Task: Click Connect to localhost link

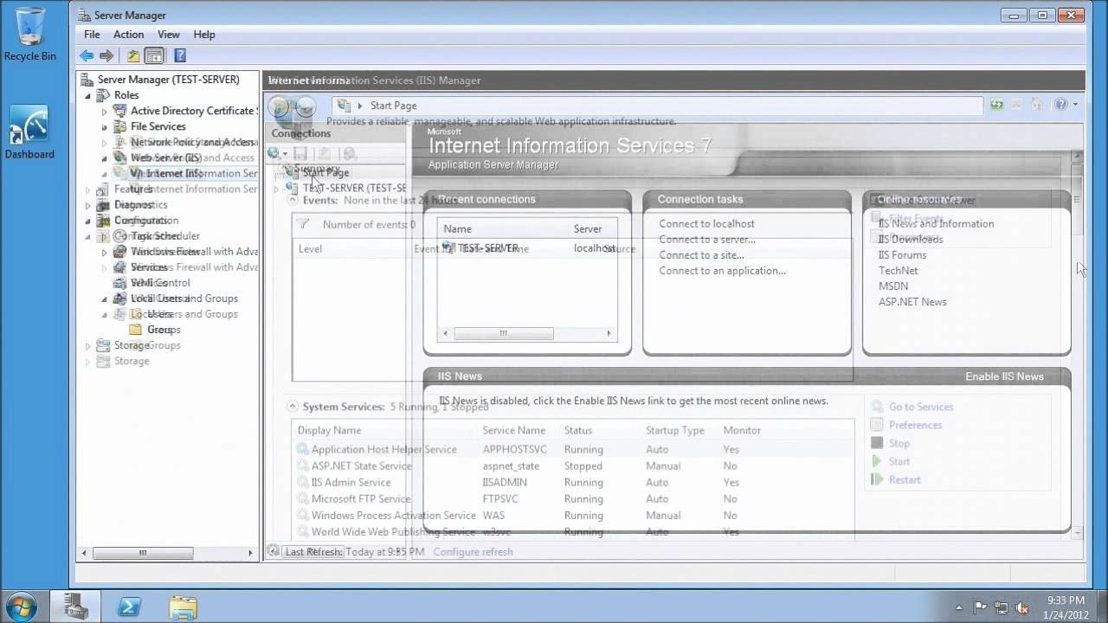Action: coord(706,224)
